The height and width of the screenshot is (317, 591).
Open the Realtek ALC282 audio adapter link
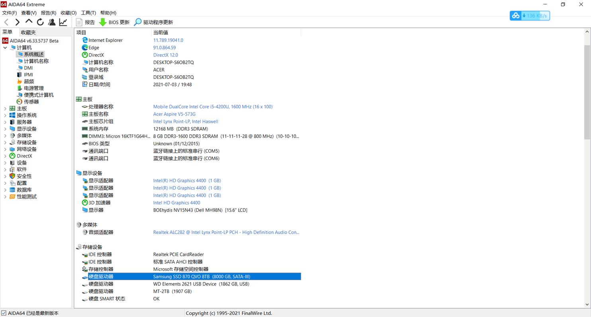226,232
